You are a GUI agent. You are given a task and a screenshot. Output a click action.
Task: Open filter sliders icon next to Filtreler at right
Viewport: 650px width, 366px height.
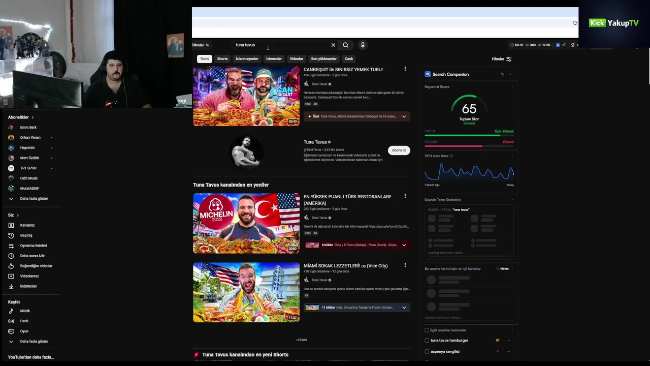[x=509, y=59]
